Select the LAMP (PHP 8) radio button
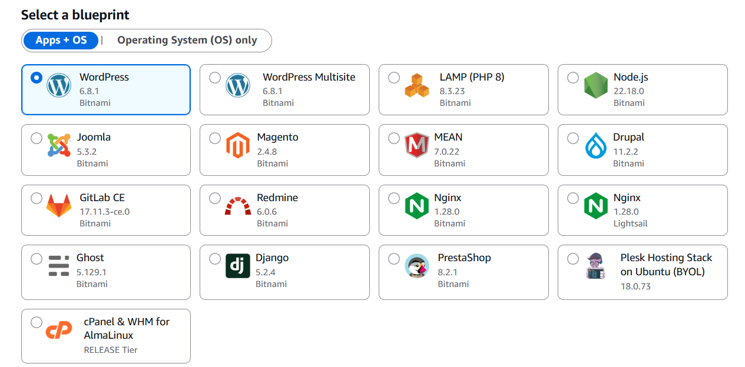Image resolution: width=745 pixels, height=367 pixels. coord(394,78)
